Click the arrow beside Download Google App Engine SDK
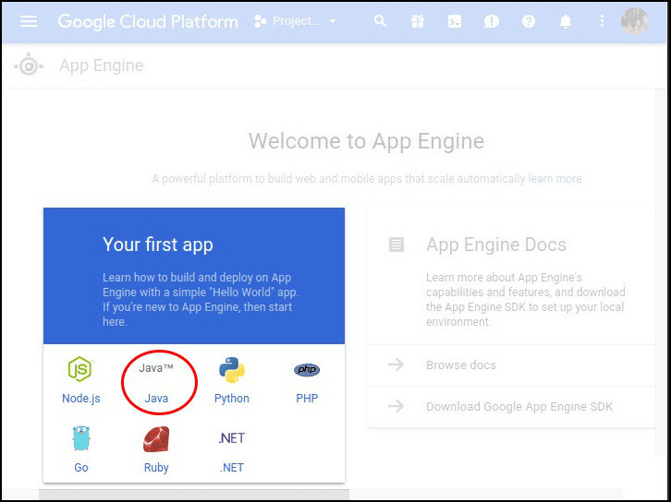Screen dimensions: 671x502 pos(396,406)
